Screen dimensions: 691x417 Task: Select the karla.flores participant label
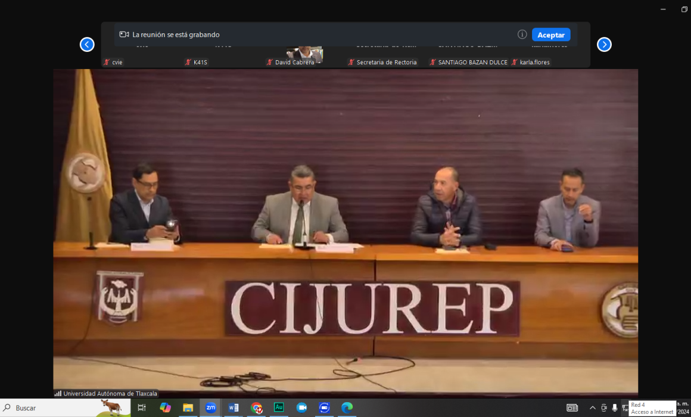(534, 62)
